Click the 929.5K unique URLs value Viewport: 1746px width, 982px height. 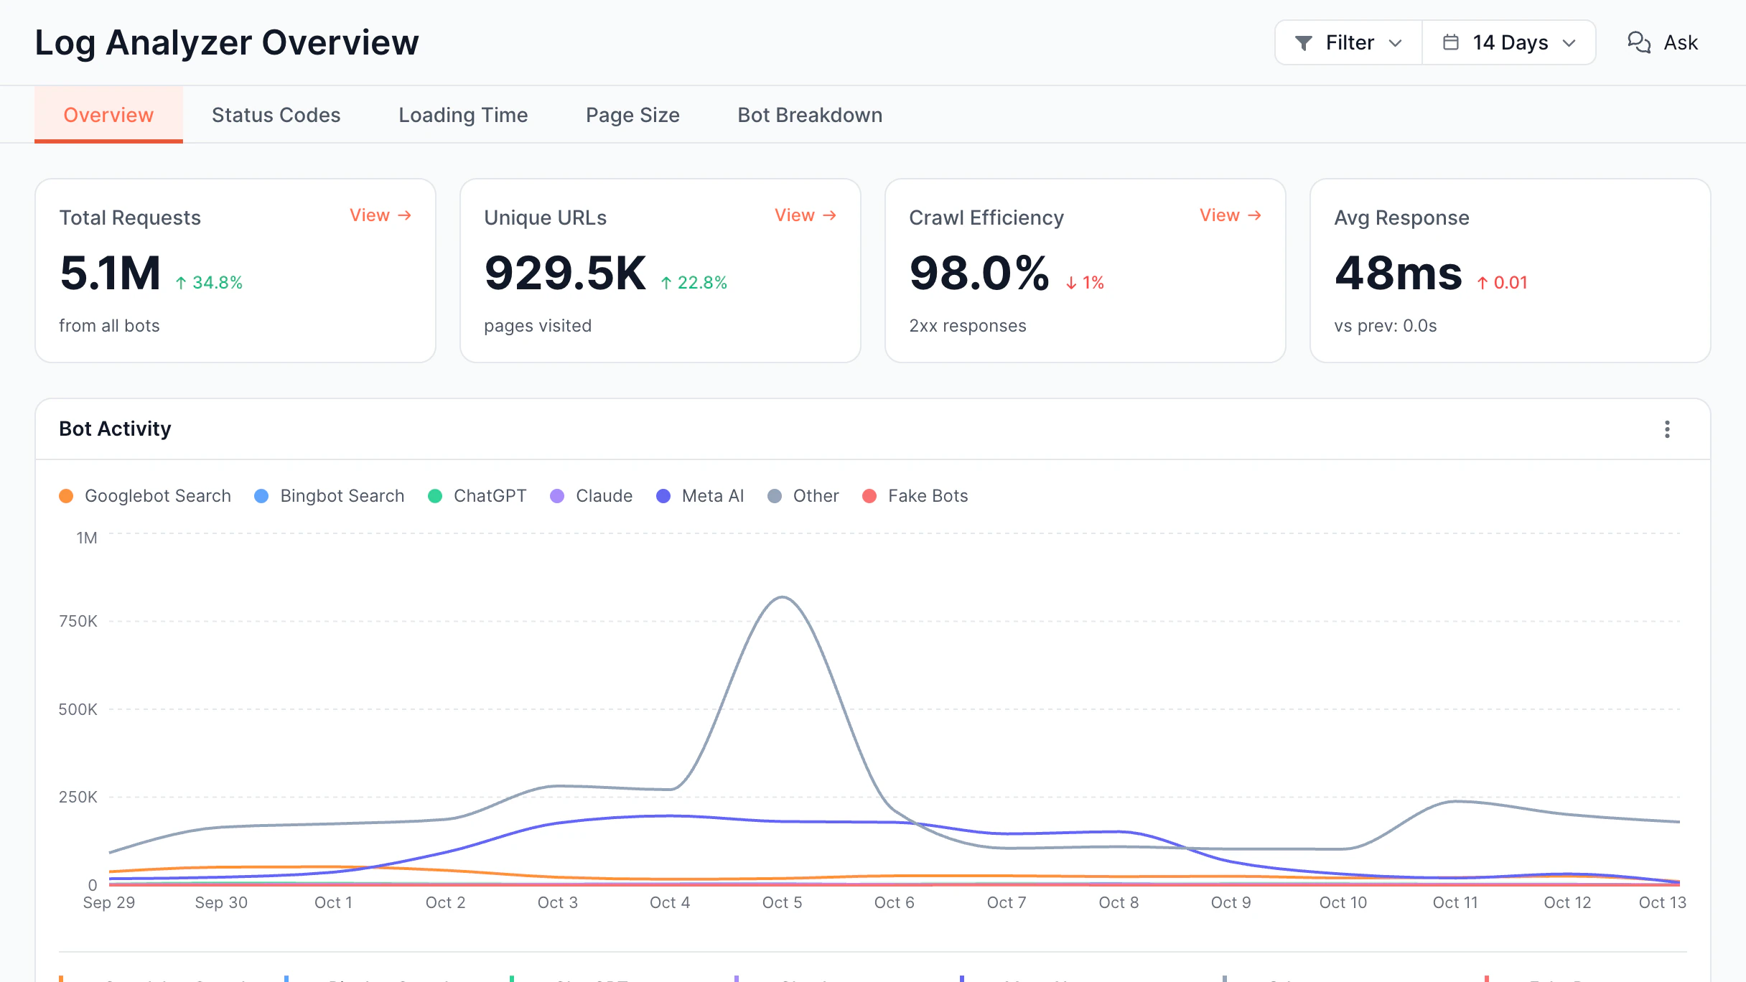click(566, 273)
